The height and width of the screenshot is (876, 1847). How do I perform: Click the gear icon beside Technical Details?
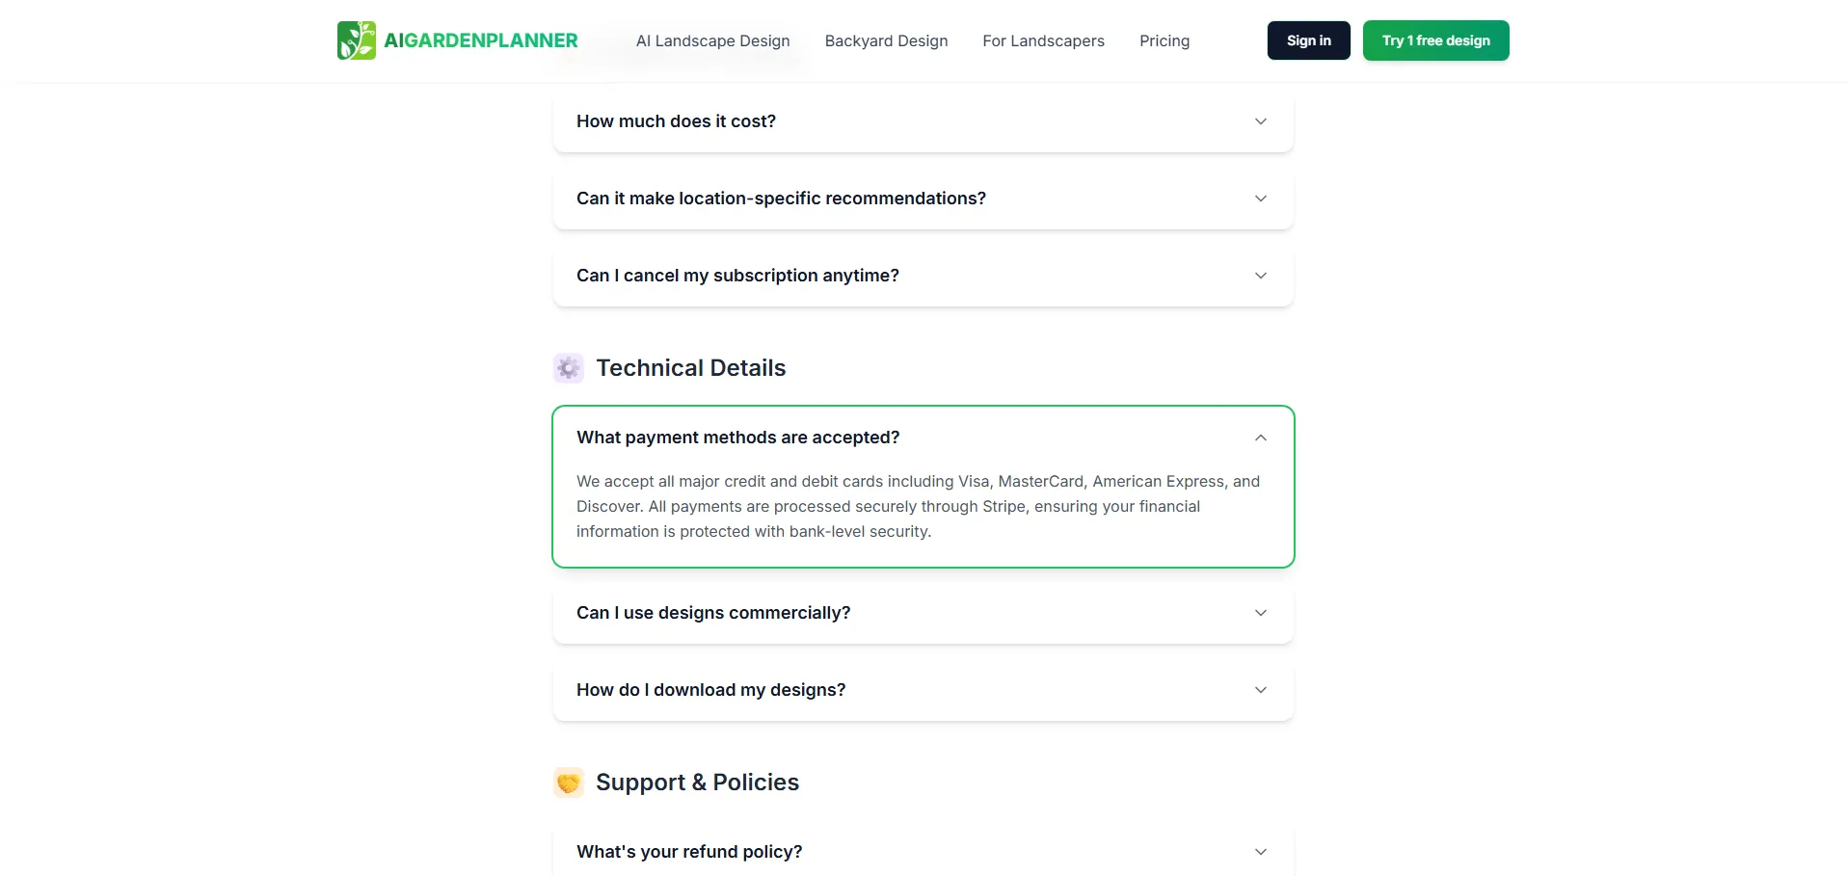(569, 368)
